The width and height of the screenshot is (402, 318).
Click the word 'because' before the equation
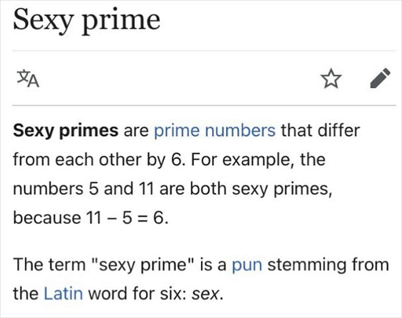[x=47, y=218]
